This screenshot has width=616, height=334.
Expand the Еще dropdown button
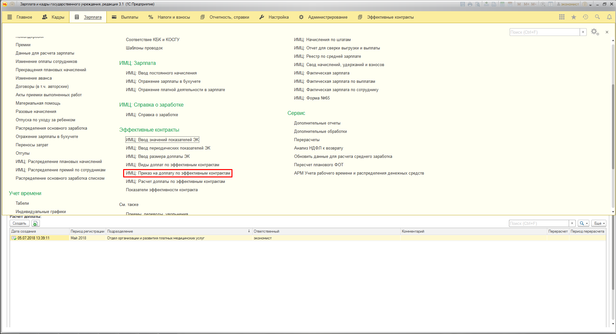click(600, 223)
